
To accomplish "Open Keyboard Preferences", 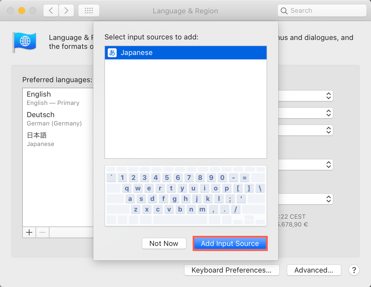I will click(x=232, y=270).
